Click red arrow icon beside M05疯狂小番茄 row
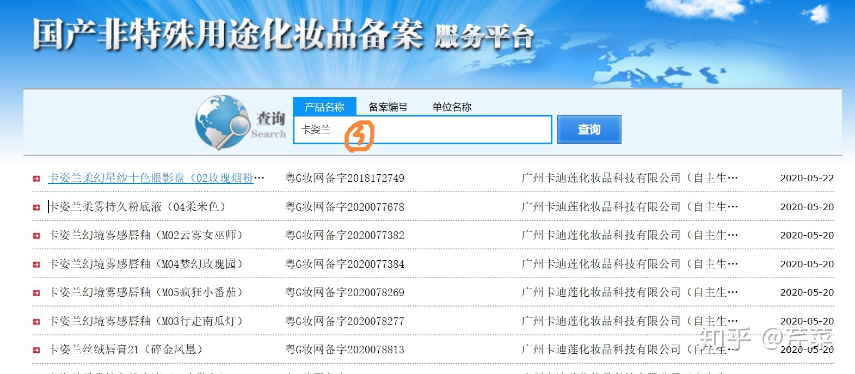Viewport: 855px width, 374px height. pos(36,293)
